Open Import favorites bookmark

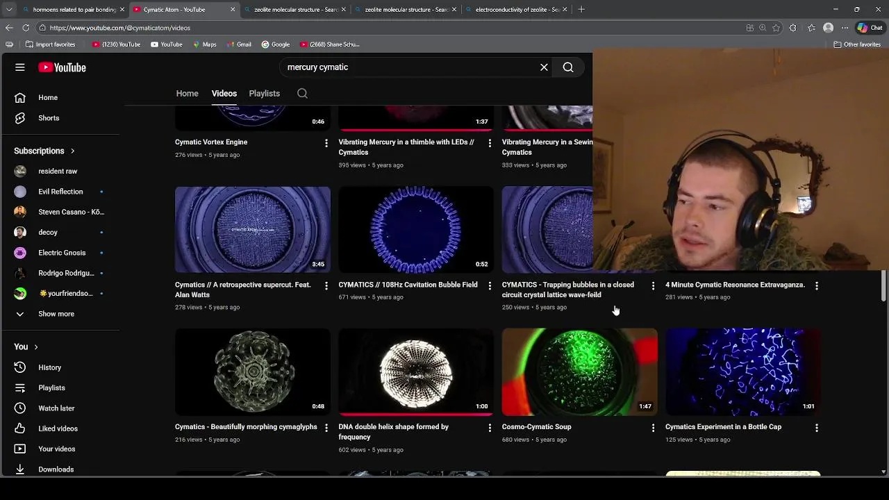pos(50,44)
